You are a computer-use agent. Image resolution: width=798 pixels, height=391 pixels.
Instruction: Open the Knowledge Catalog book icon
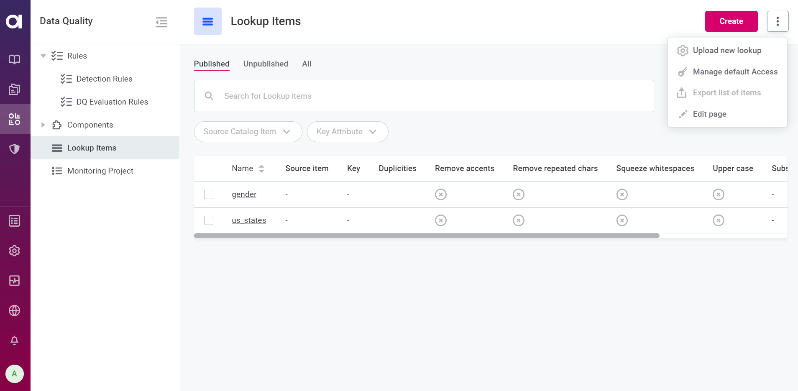(x=15, y=59)
